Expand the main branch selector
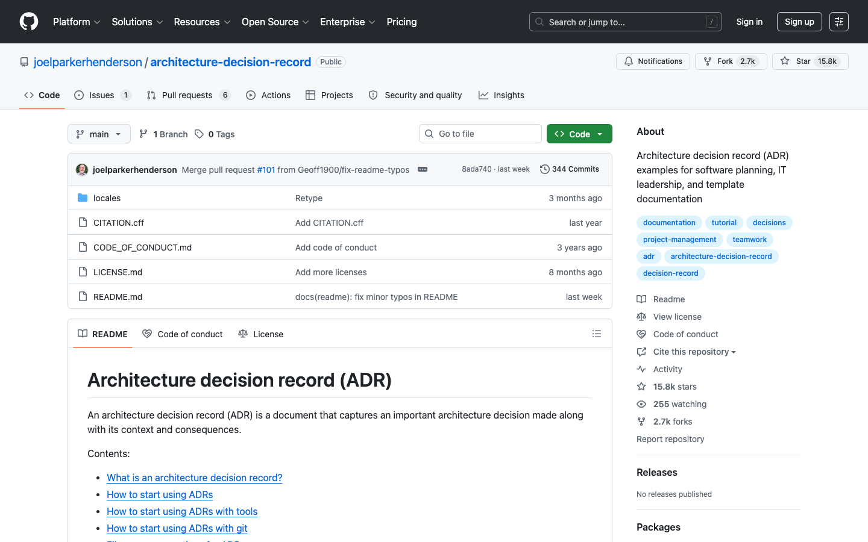The height and width of the screenshot is (542, 868). (x=99, y=134)
